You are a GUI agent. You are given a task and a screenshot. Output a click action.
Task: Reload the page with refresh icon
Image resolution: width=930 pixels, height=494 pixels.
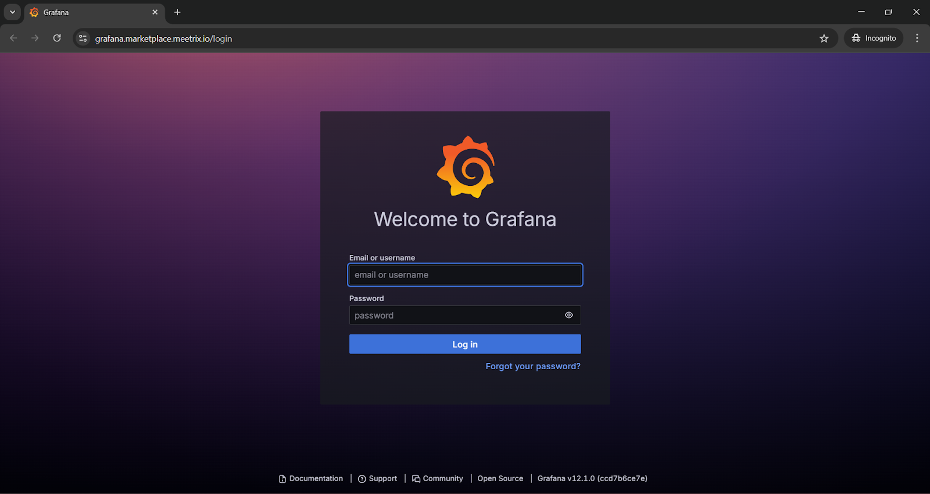pos(57,38)
